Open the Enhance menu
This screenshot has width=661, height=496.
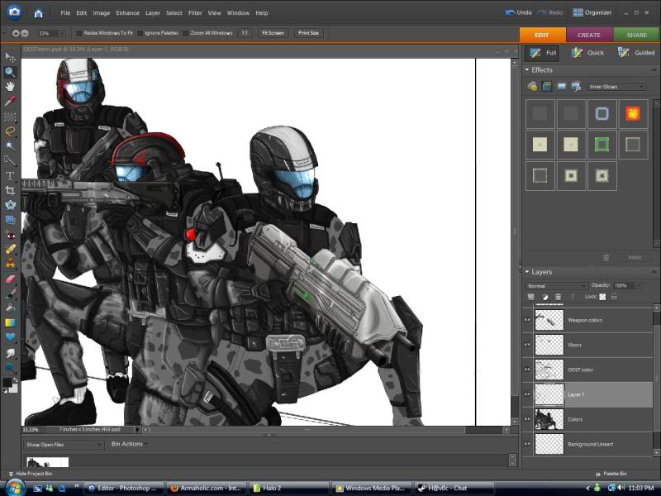[128, 13]
